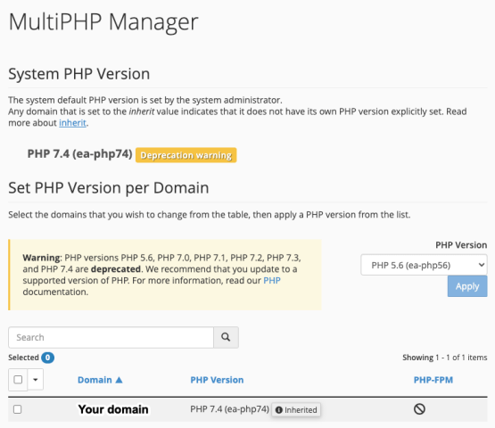The width and height of the screenshot is (495, 428).
Task: Click the Selected count badge 0
Action: tap(47, 358)
